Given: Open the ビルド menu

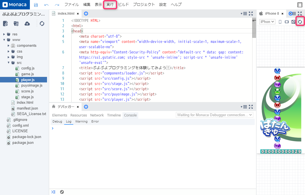Looking at the screenshot, I should tap(124, 4).
